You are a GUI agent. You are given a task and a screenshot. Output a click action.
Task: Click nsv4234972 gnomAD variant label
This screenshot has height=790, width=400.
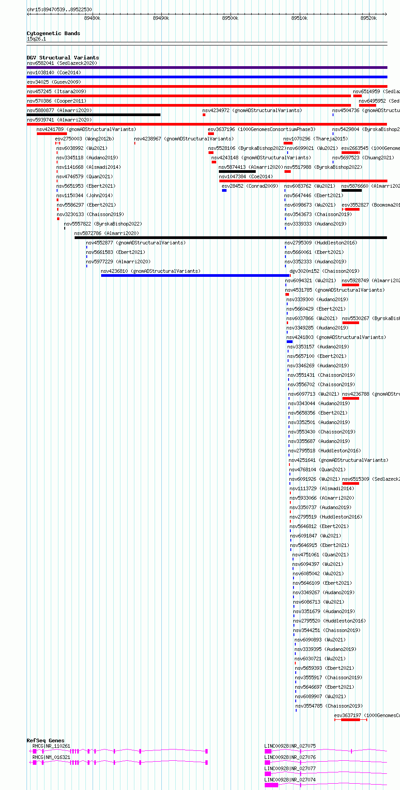(x=252, y=110)
